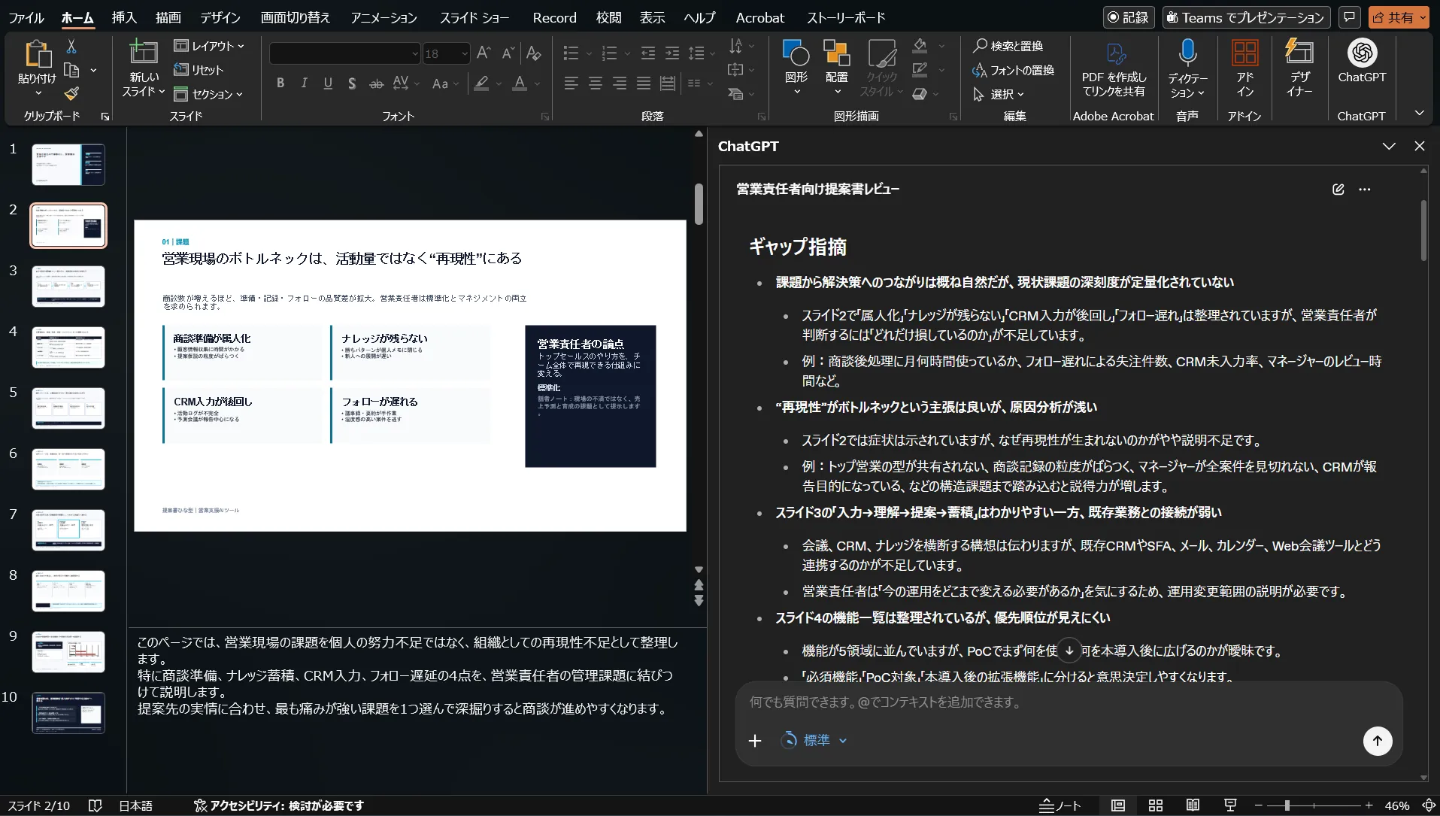Click フォントの置換 button
This screenshot has height=816, width=1440.
click(x=1013, y=70)
